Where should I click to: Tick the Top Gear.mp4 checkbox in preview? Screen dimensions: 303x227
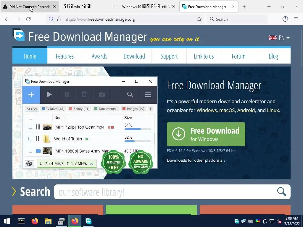[30, 127]
